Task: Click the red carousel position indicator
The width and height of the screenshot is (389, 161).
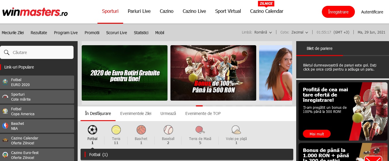Action: [199, 106]
